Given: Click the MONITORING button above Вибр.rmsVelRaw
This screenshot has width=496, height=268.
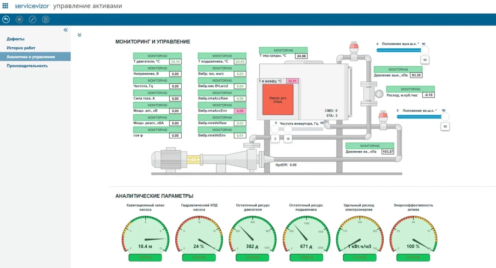Looking at the screenshot, I should (x=222, y=117).
